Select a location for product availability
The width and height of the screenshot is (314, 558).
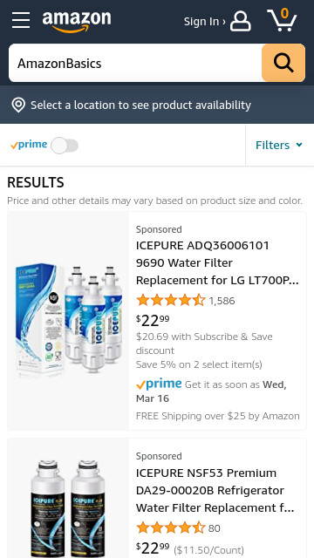tap(140, 105)
